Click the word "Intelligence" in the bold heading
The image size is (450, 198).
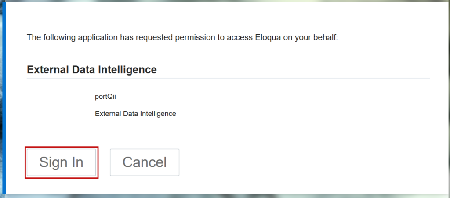tap(129, 69)
